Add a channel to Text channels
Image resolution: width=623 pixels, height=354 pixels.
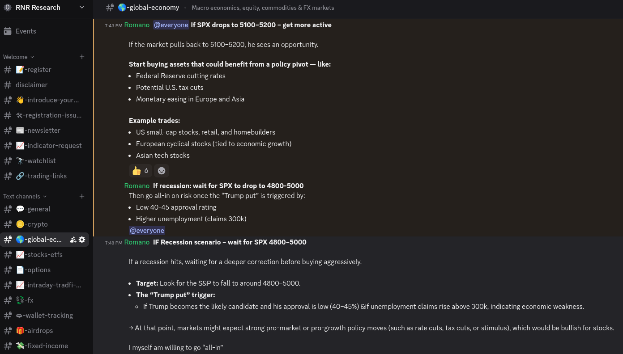82,196
